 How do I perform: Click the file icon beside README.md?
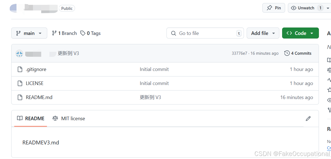20,97
